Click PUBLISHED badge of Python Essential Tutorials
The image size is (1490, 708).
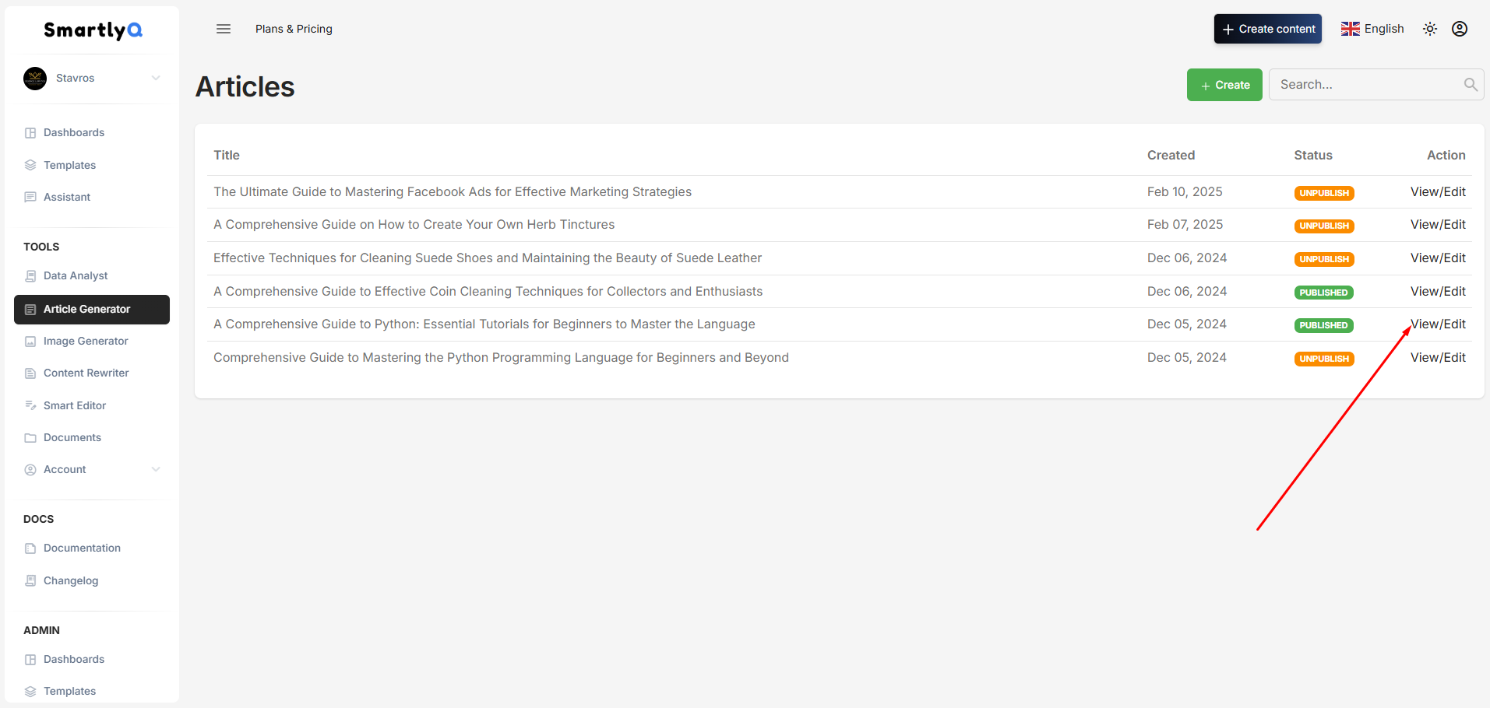pos(1324,325)
